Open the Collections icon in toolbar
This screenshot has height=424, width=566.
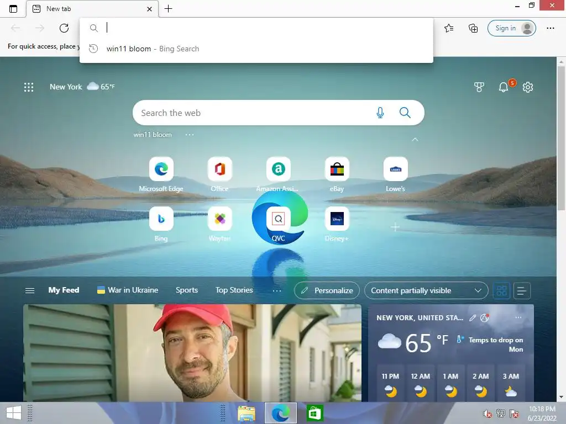pos(473,28)
